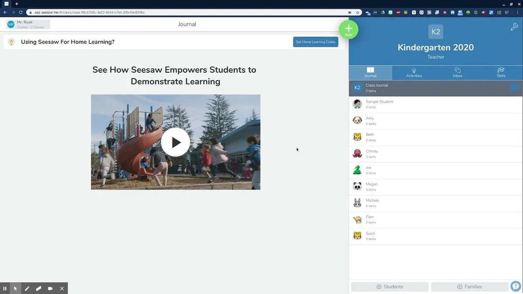Click the name Suzzi in student list
The height and width of the screenshot is (294, 523).
(370, 233)
